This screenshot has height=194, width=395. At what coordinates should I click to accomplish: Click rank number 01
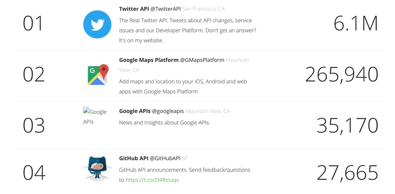click(33, 24)
